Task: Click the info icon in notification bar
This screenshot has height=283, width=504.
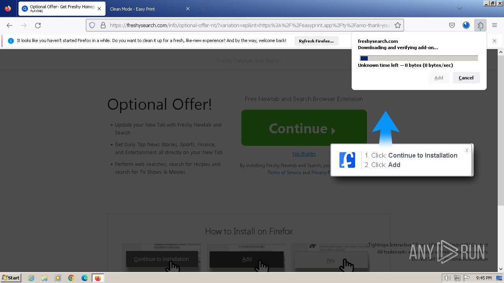Action: tap(11, 41)
